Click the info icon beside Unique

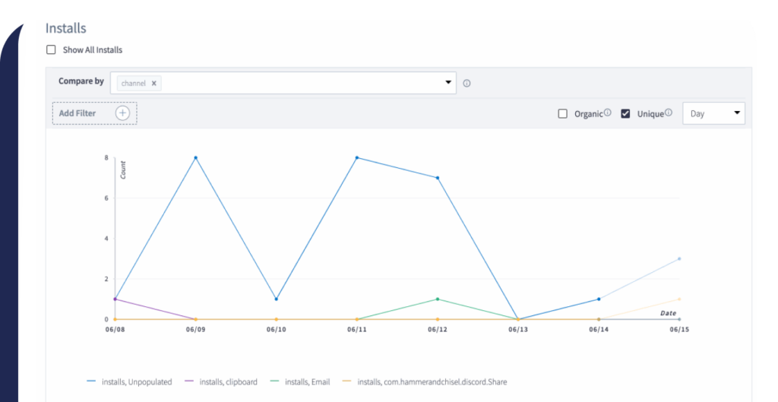coord(669,113)
